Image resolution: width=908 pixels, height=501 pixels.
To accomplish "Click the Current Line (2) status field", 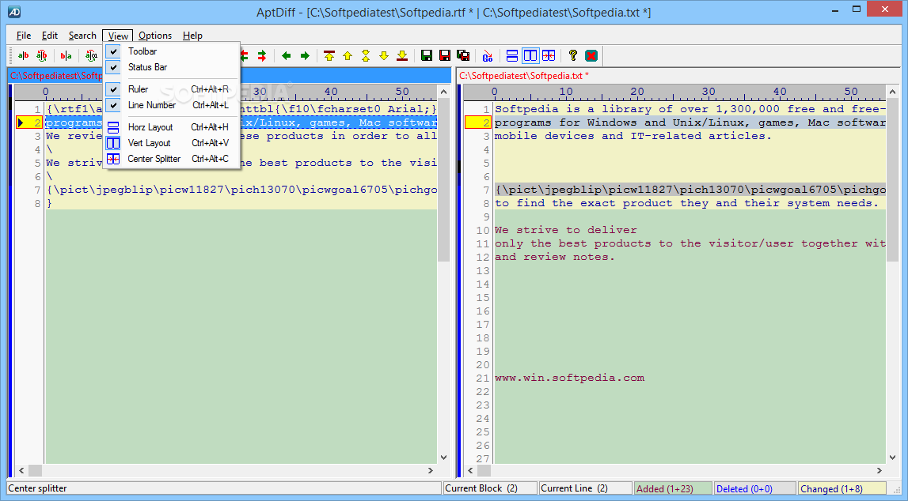I will coord(585,488).
